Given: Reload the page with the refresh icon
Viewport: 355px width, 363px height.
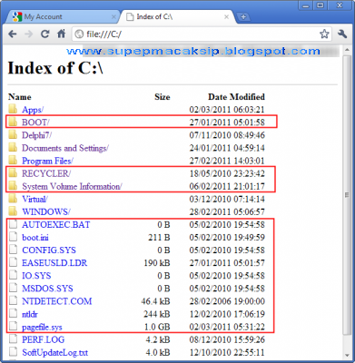Looking at the screenshot, I should coord(45,34).
